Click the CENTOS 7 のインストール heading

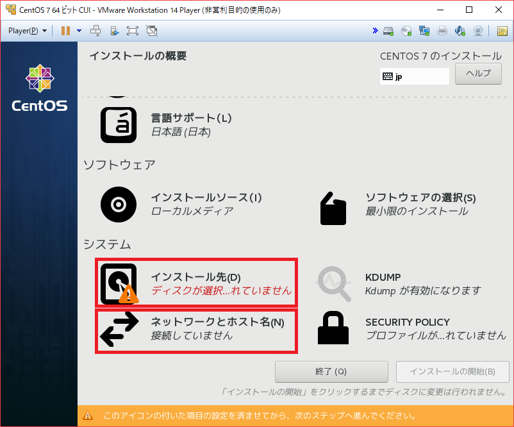pyautogui.click(x=441, y=56)
